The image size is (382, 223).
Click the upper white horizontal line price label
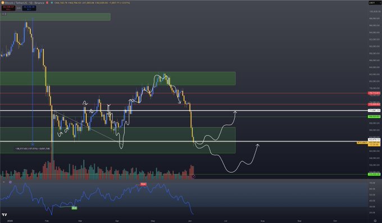(374, 111)
